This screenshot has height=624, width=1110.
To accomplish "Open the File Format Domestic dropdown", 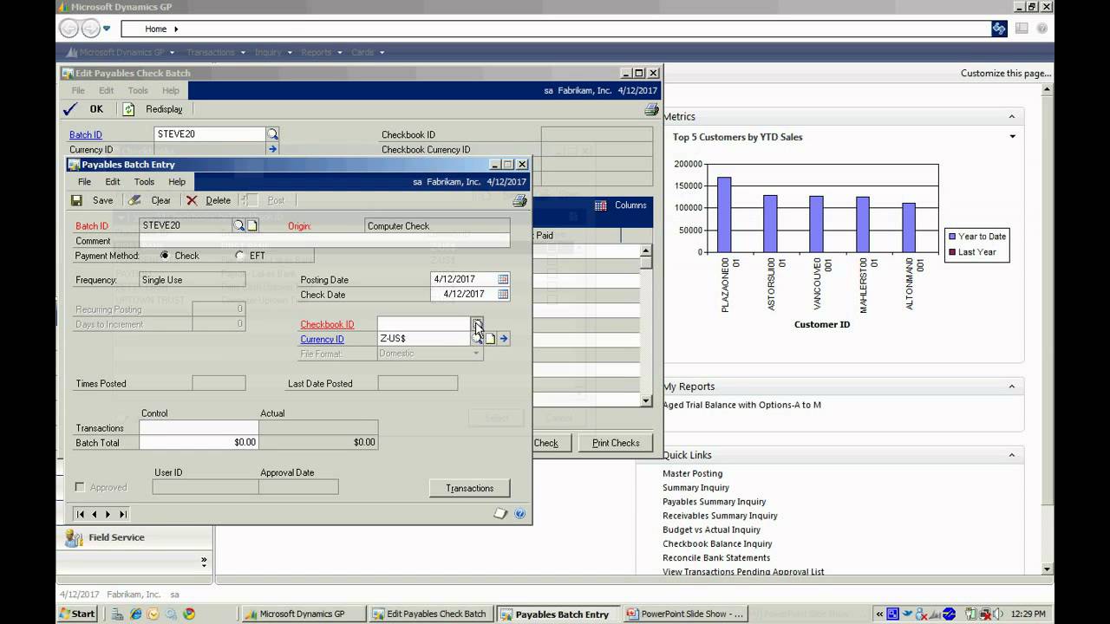I will click(430, 354).
